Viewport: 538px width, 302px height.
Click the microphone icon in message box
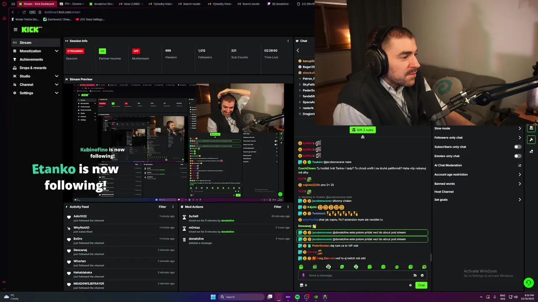coord(303,276)
